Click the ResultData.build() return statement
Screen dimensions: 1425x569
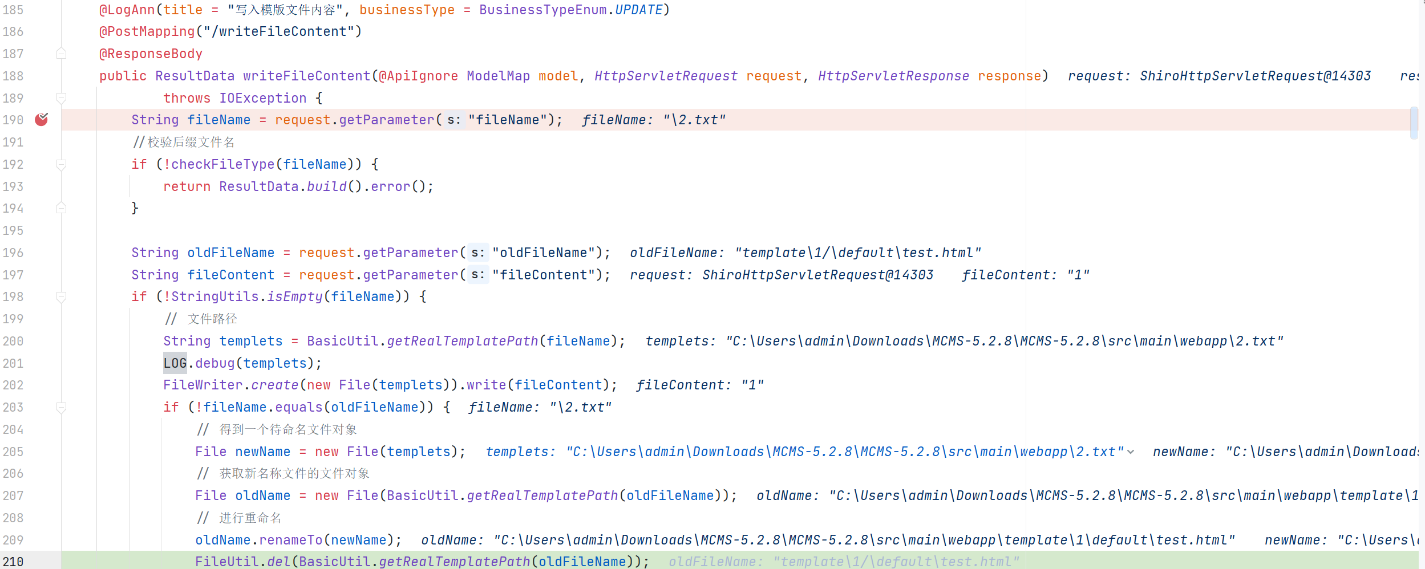coord(298,186)
